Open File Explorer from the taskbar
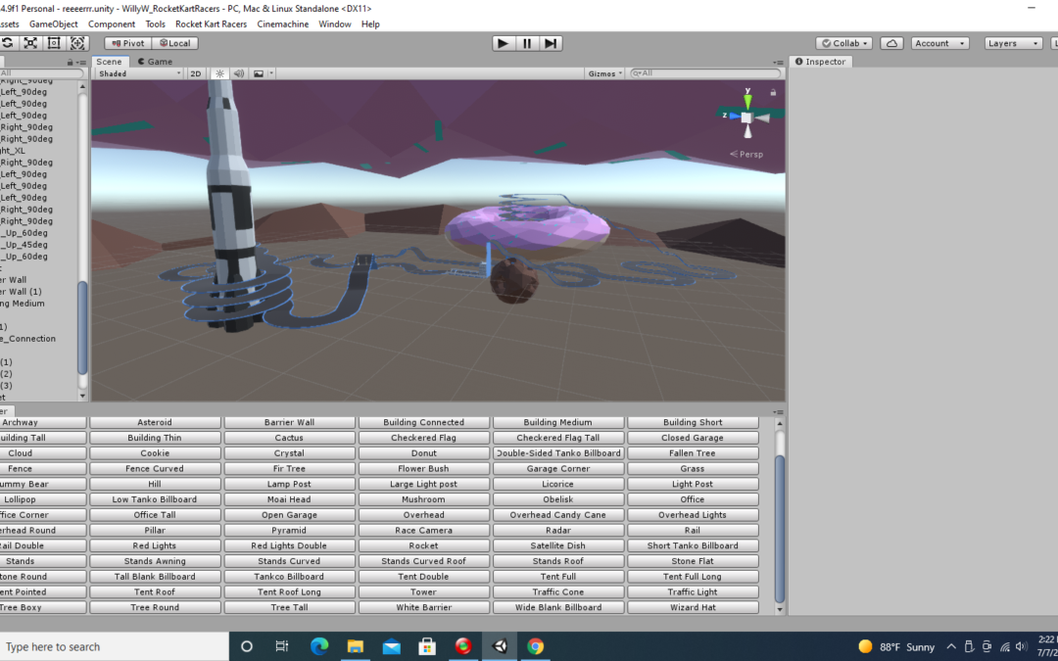 (356, 646)
